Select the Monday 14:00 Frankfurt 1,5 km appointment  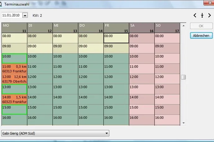(14, 99)
